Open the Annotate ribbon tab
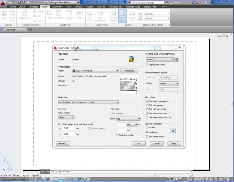Viewport: 234px width, 182px height. point(33,7)
